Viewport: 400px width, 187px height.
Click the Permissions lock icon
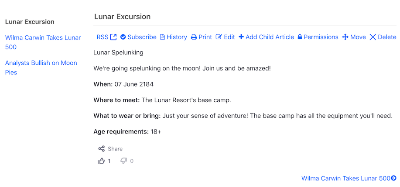pyautogui.click(x=300, y=37)
